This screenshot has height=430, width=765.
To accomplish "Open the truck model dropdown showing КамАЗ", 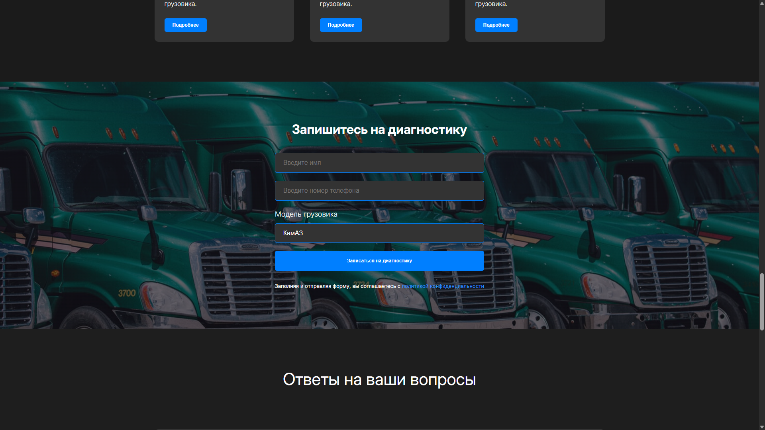I will [x=379, y=233].
